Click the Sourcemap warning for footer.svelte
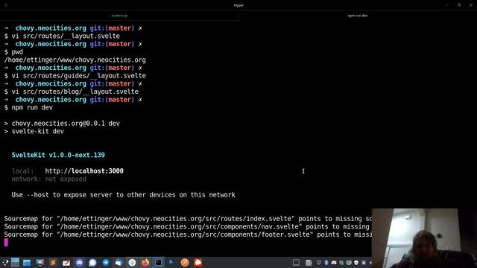This screenshot has width=477, height=268. click(x=188, y=234)
